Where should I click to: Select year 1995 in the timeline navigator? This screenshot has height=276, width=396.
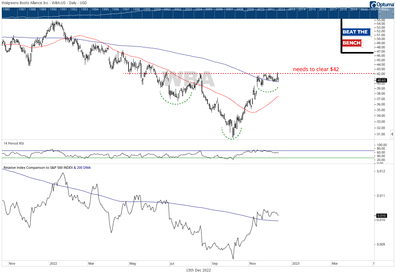[105, 9]
